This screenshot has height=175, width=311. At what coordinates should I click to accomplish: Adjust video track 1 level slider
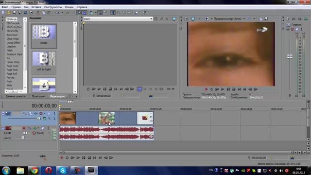coord(39,119)
